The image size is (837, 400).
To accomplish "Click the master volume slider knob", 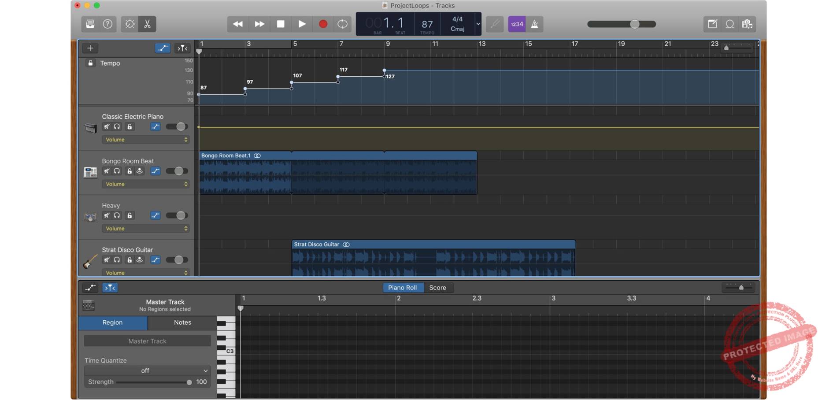I will pyautogui.click(x=634, y=24).
